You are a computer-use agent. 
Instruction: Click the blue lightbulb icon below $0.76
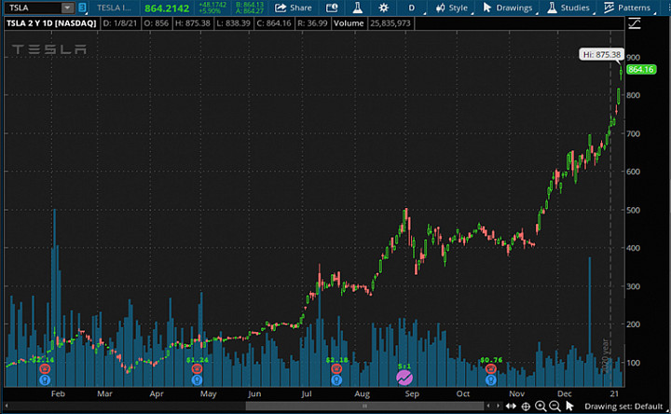[x=491, y=379]
